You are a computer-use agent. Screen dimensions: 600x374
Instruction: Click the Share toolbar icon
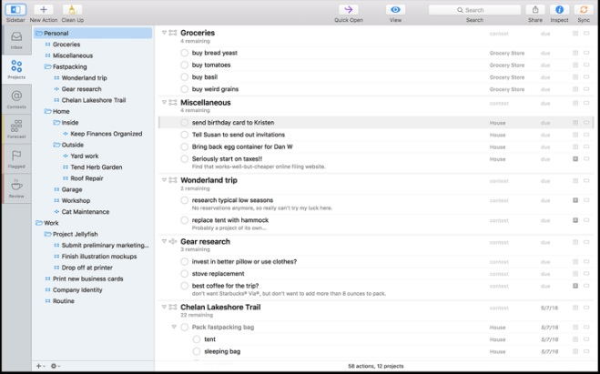(535, 10)
